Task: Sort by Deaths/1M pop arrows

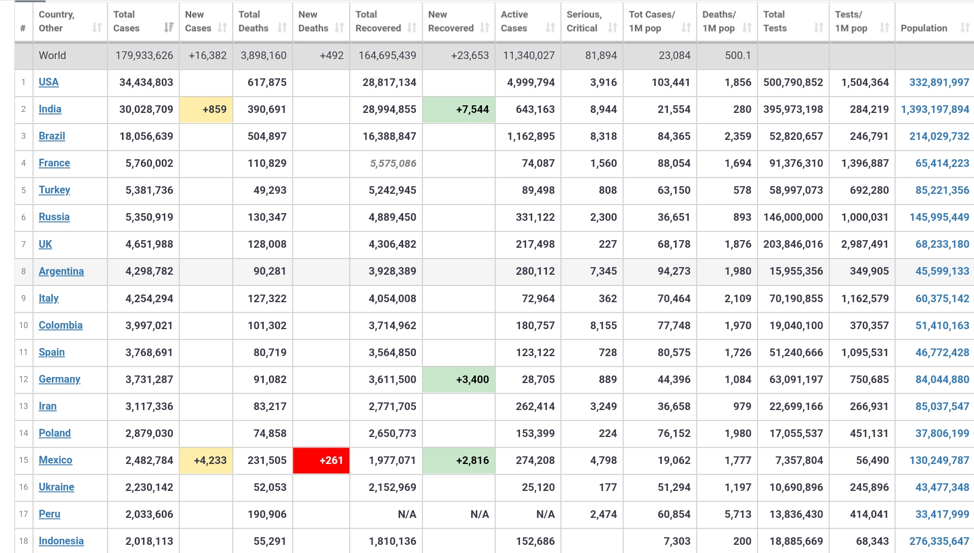Action: [747, 28]
